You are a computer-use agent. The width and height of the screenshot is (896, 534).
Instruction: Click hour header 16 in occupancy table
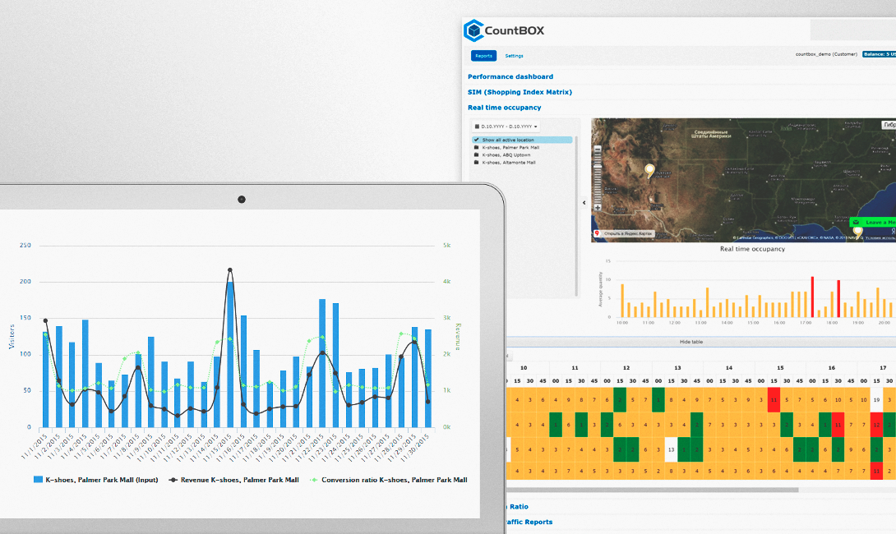click(831, 368)
